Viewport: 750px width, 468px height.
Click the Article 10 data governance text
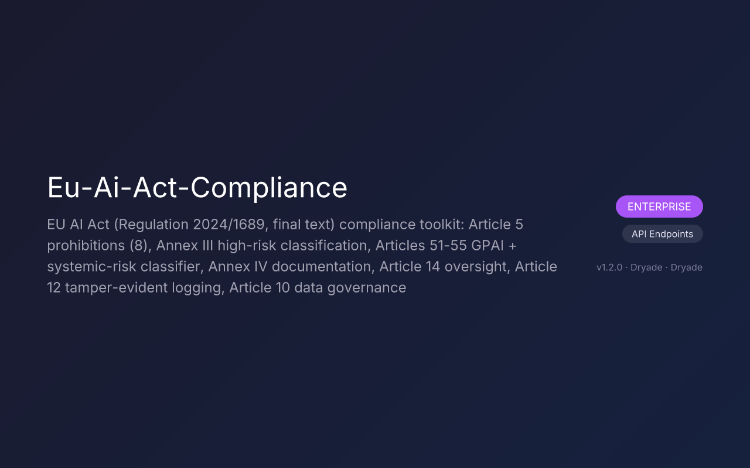pyautogui.click(x=319, y=287)
